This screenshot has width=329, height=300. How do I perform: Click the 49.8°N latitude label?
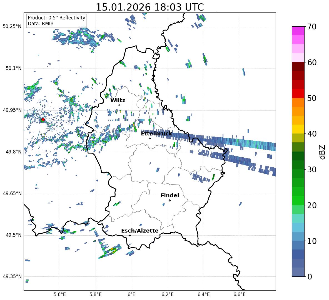[13, 152]
